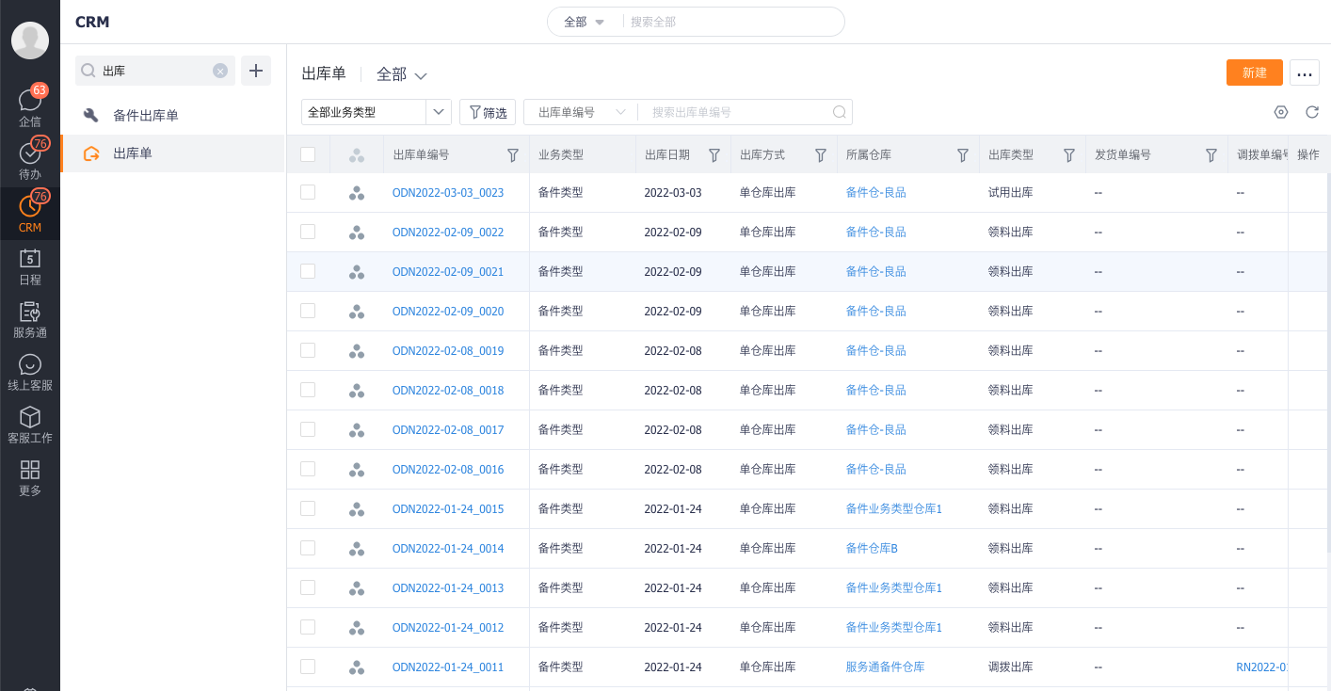Click owner icon in row ODN2022-01-24_0011
Image resolution: width=1331 pixels, height=691 pixels.
click(x=357, y=667)
